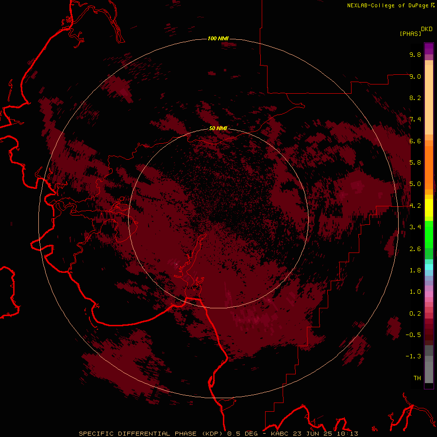Click the 0.2 scale value
The height and width of the screenshot is (437, 437).
point(415,314)
